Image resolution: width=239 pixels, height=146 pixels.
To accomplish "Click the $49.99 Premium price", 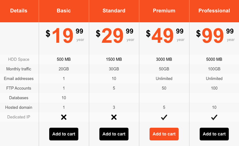I will coord(165,35).
